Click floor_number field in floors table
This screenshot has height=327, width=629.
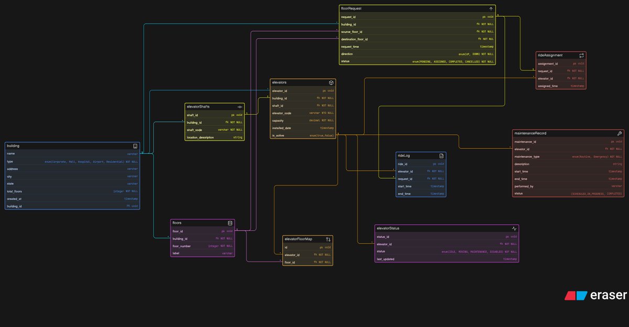[x=202, y=246]
